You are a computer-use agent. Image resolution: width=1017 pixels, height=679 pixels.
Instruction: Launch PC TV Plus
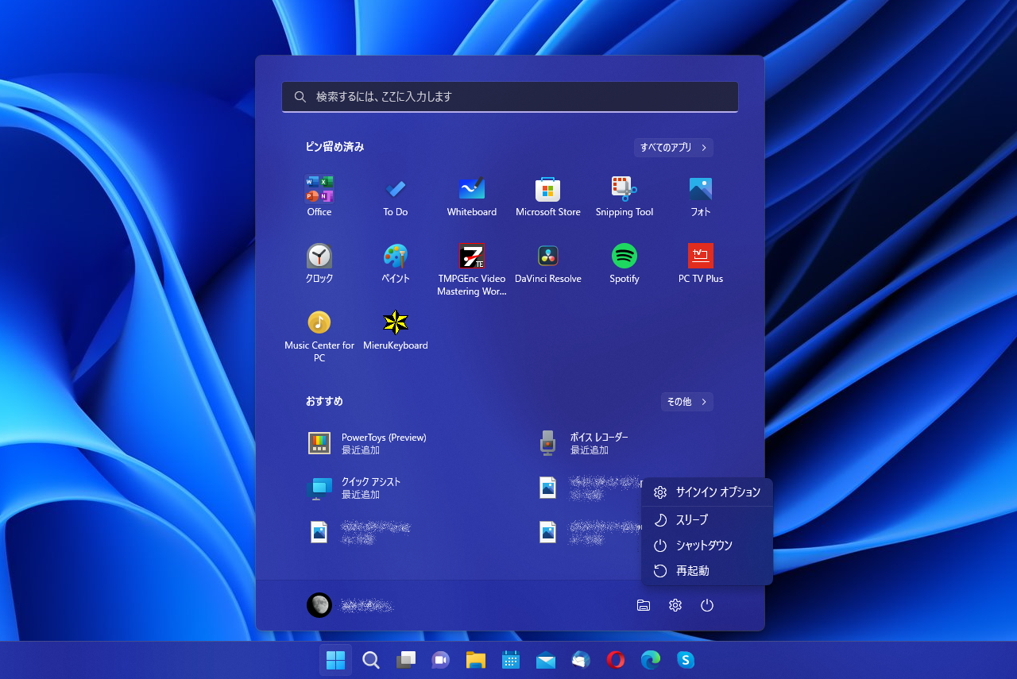[701, 263]
